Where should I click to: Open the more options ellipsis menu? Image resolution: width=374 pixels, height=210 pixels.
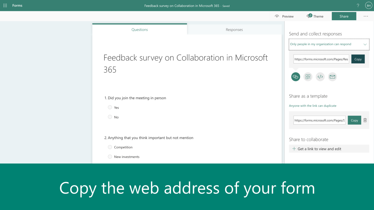(366, 16)
